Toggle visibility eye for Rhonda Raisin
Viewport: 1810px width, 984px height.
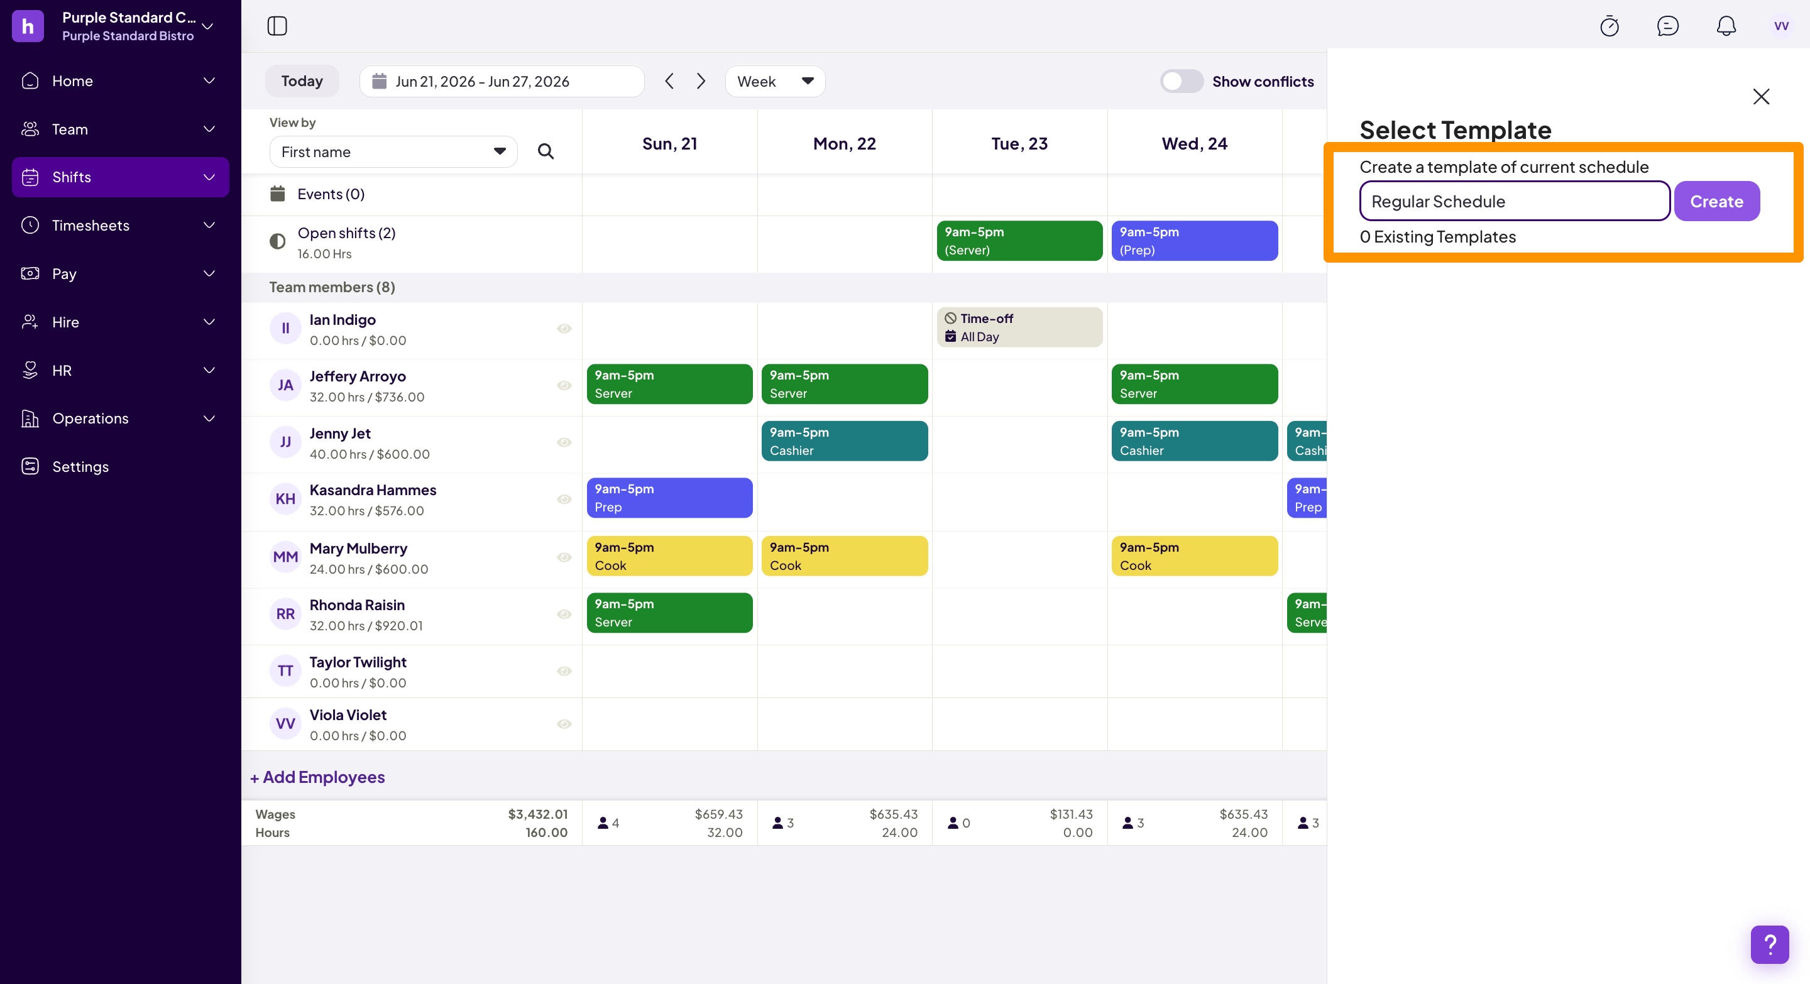pos(564,614)
